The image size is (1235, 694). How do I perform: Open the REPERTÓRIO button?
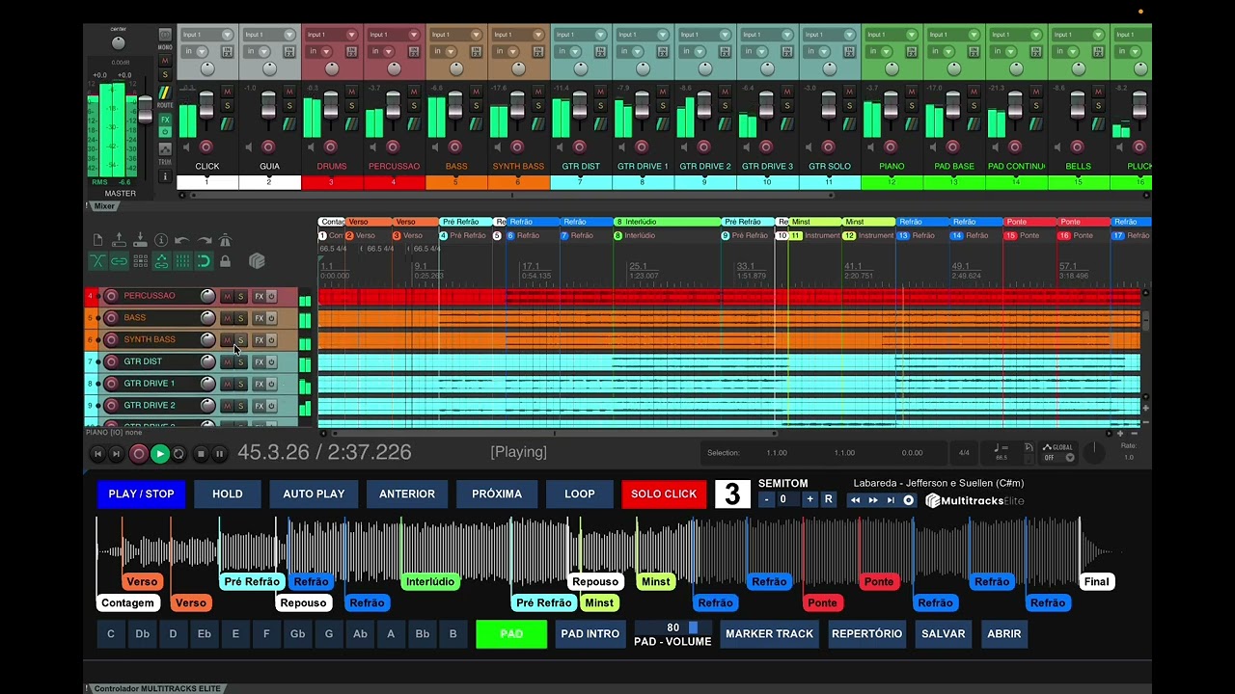click(x=866, y=633)
